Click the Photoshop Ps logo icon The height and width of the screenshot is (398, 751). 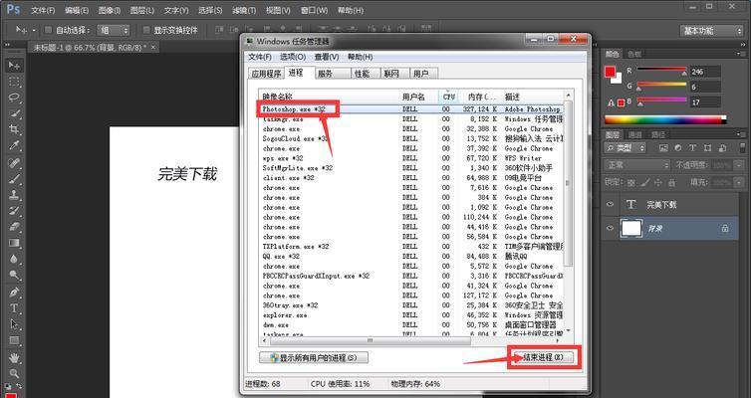click(13, 10)
